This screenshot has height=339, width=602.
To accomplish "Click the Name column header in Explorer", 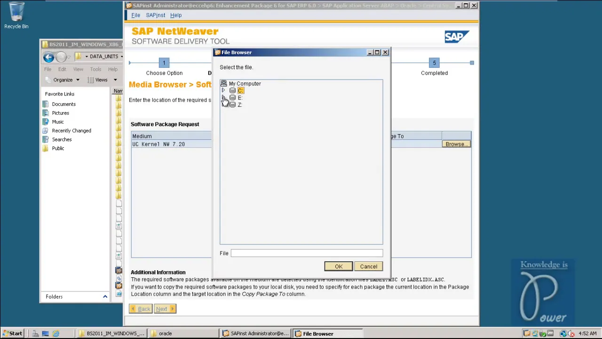I will 118,91.
